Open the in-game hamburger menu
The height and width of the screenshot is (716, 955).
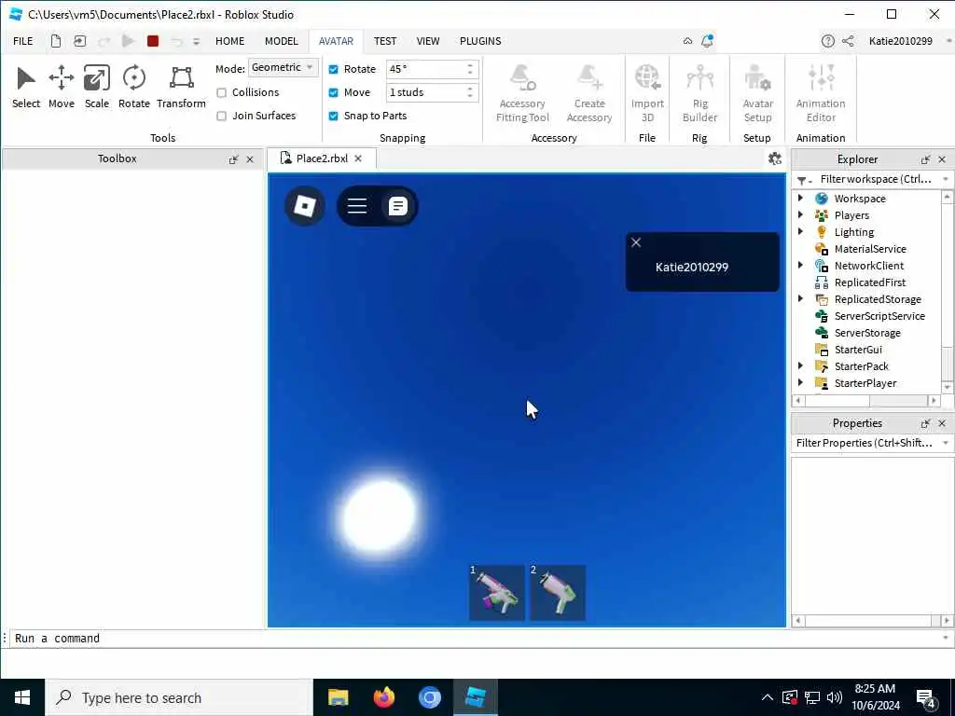[x=357, y=206]
